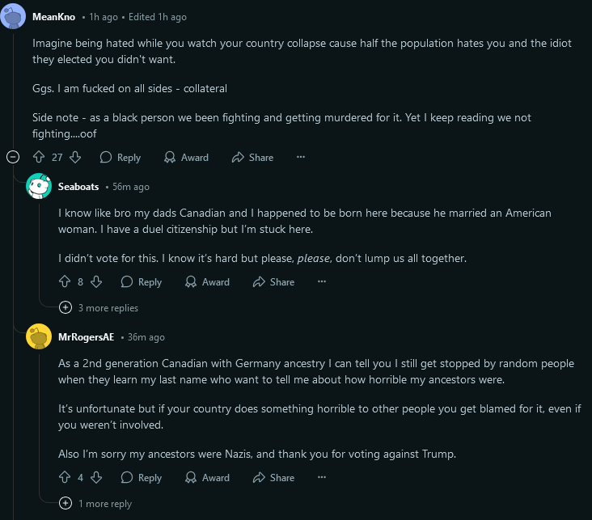This screenshot has width=592, height=520.
Task: Open more options on Seaboats' comment
Action: 322,281
